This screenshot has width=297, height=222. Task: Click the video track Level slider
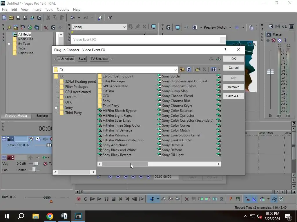49,145
